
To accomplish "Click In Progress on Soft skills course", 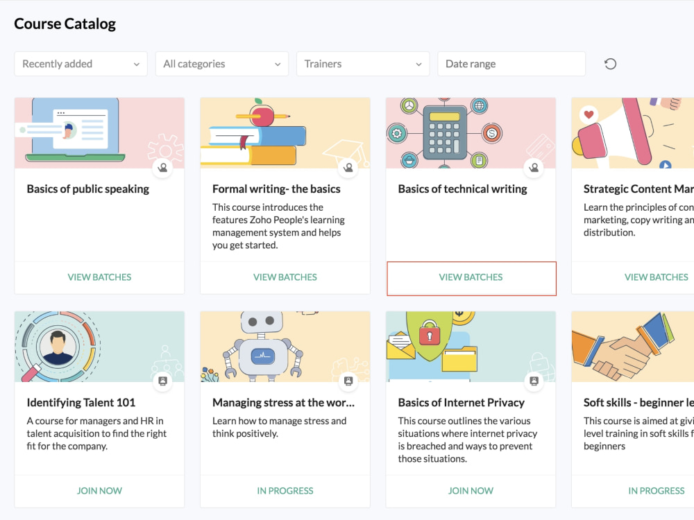I will click(x=656, y=491).
